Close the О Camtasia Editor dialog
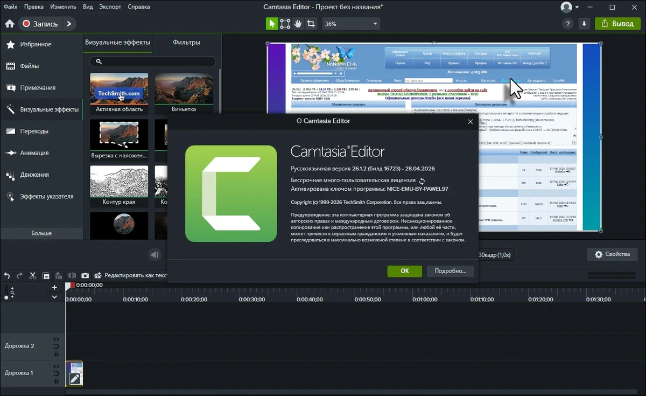This screenshot has height=396, width=646. 470,121
